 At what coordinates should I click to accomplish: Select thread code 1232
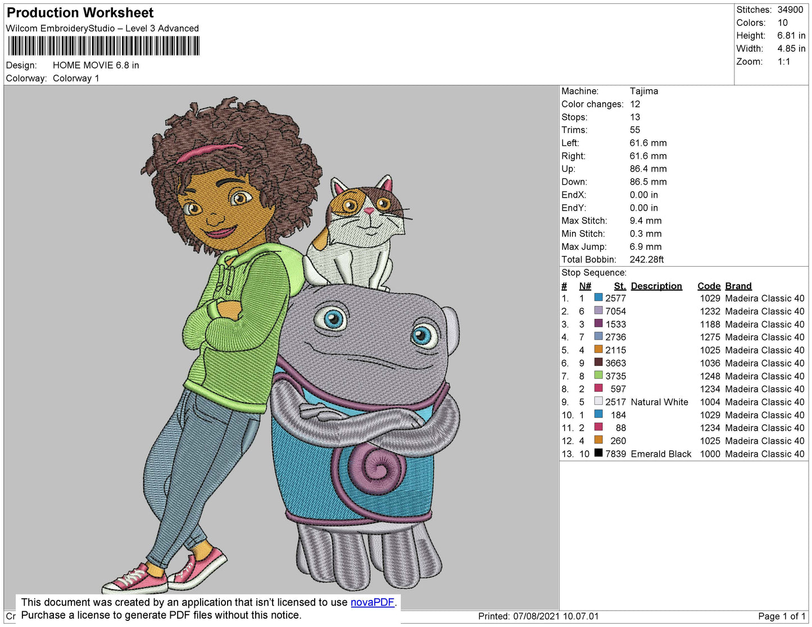click(x=710, y=311)
